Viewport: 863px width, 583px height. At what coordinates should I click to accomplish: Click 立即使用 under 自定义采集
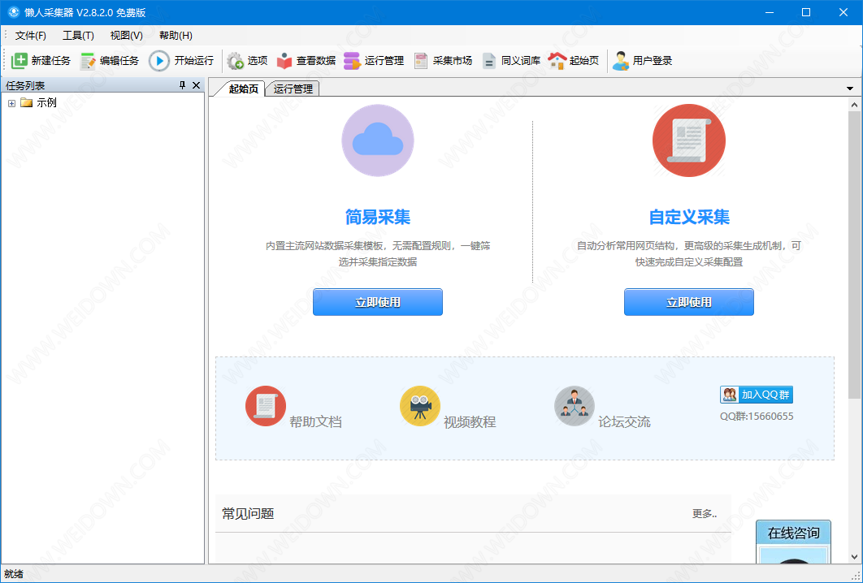688,302
